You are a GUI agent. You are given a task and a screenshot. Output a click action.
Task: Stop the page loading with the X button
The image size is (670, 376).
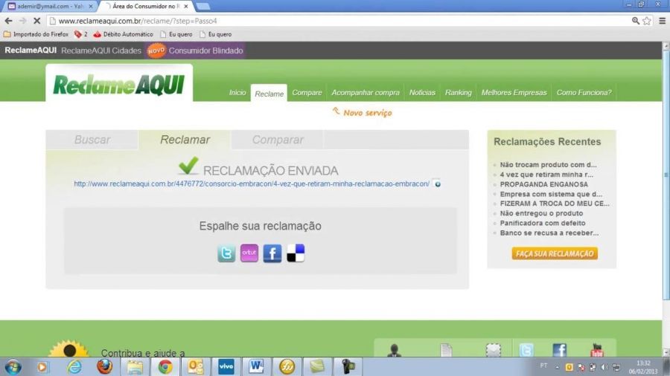click(36, 21)
